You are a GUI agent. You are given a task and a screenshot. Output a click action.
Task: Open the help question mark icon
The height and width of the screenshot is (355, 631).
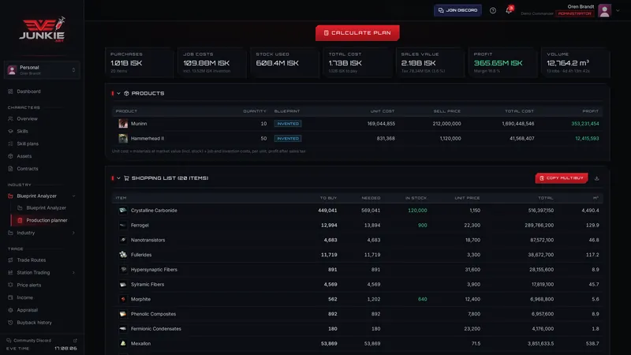[x=492, y=10]
